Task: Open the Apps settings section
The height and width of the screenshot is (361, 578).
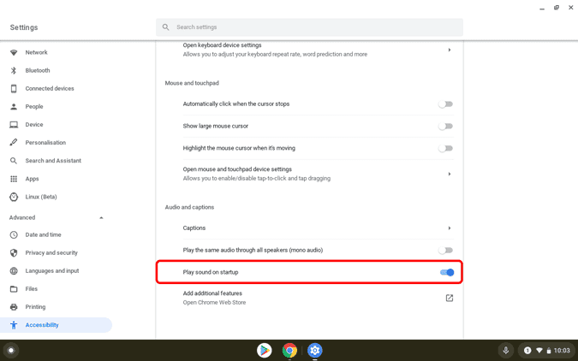Action: (x=32, y=179)
